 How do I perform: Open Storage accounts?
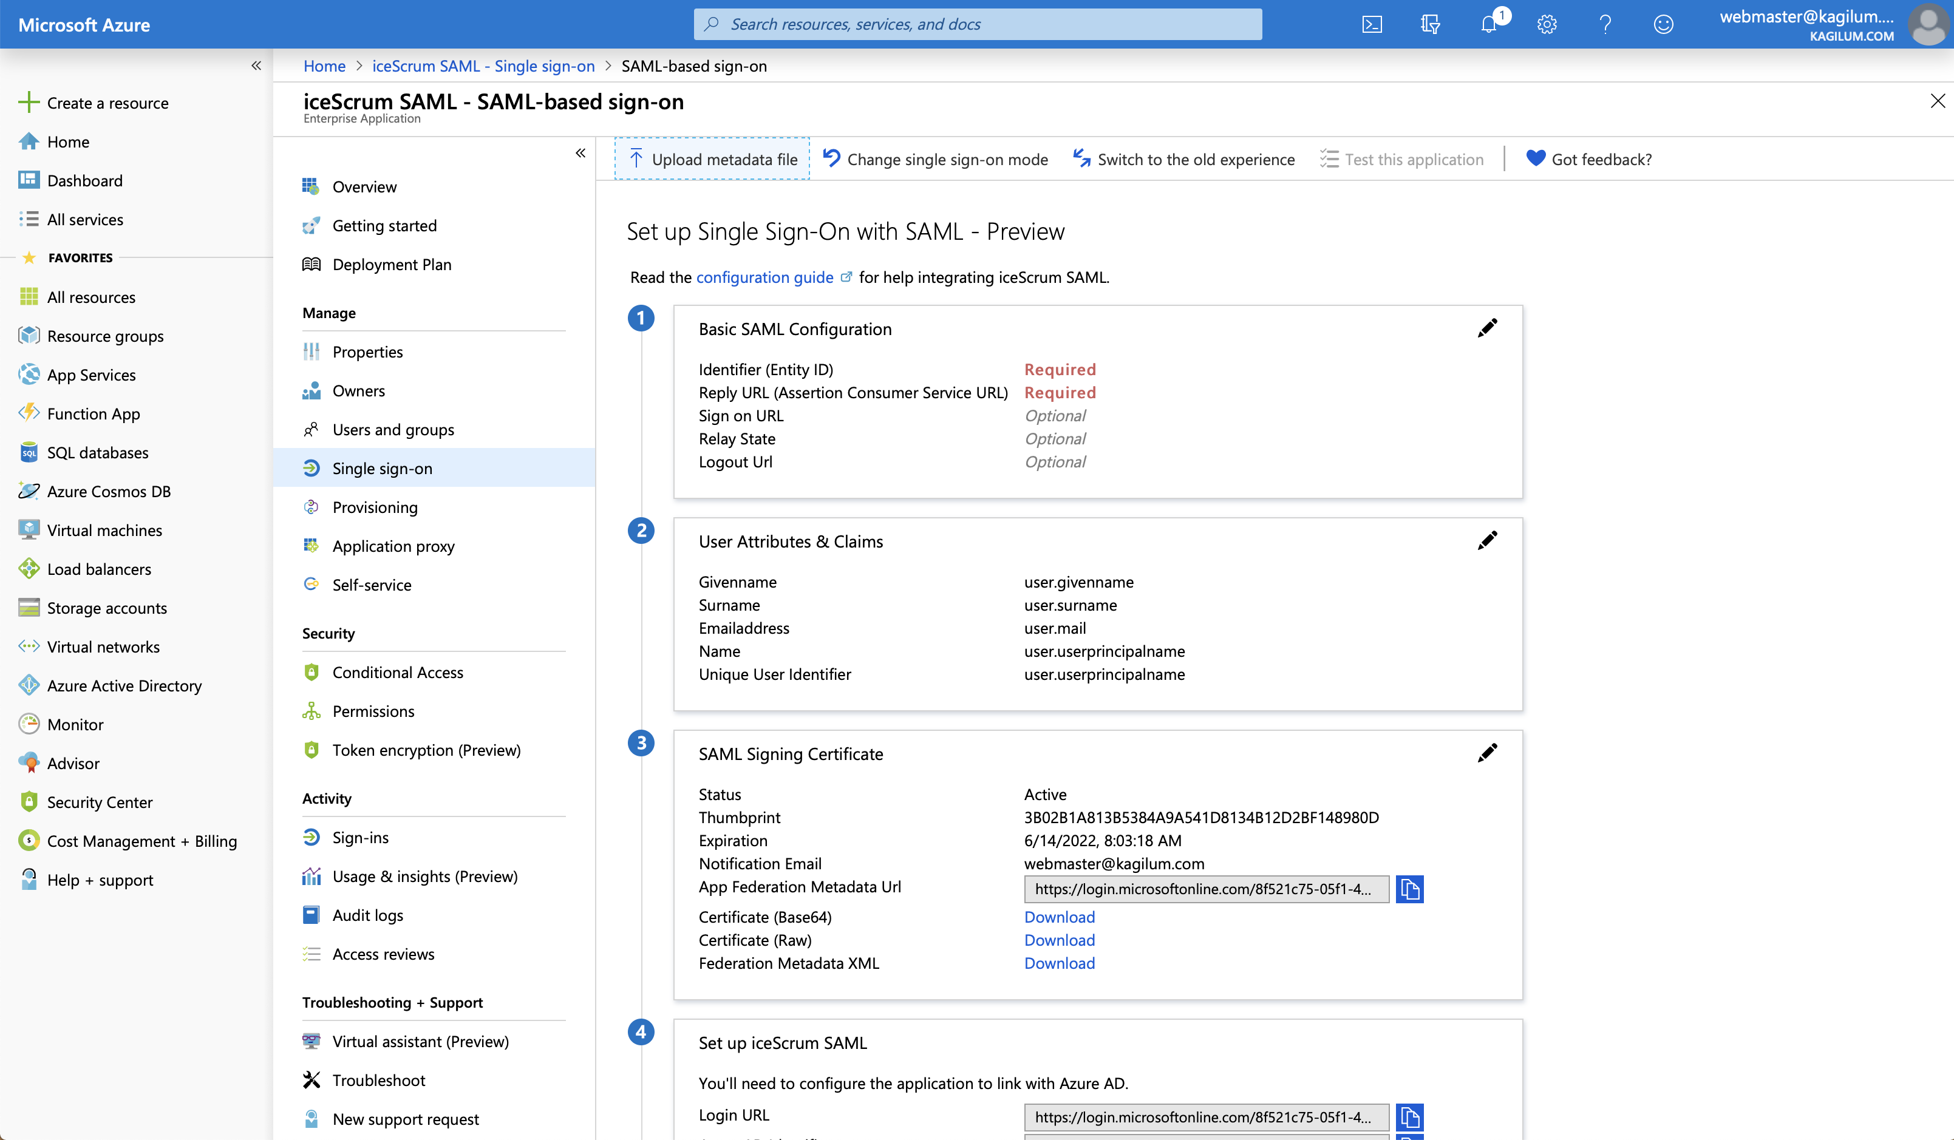(x=92, y=608)
